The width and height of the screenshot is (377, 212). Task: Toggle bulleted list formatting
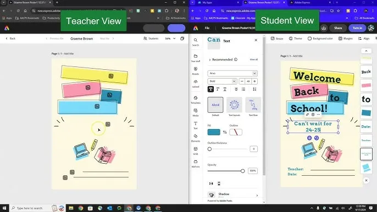click(243, 89)
